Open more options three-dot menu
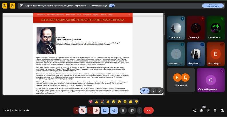Screen dimensions: 227x117 point(140,110)
